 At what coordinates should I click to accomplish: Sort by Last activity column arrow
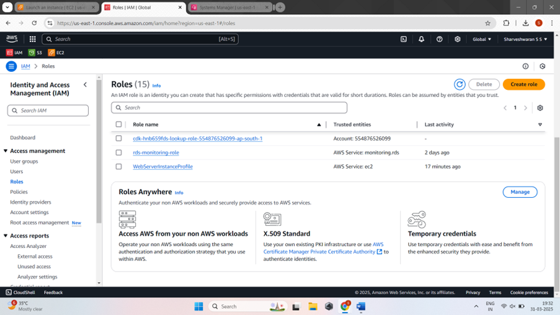540,125
